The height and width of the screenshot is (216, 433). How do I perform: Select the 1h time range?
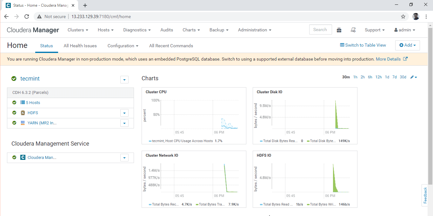pos(355,77)
